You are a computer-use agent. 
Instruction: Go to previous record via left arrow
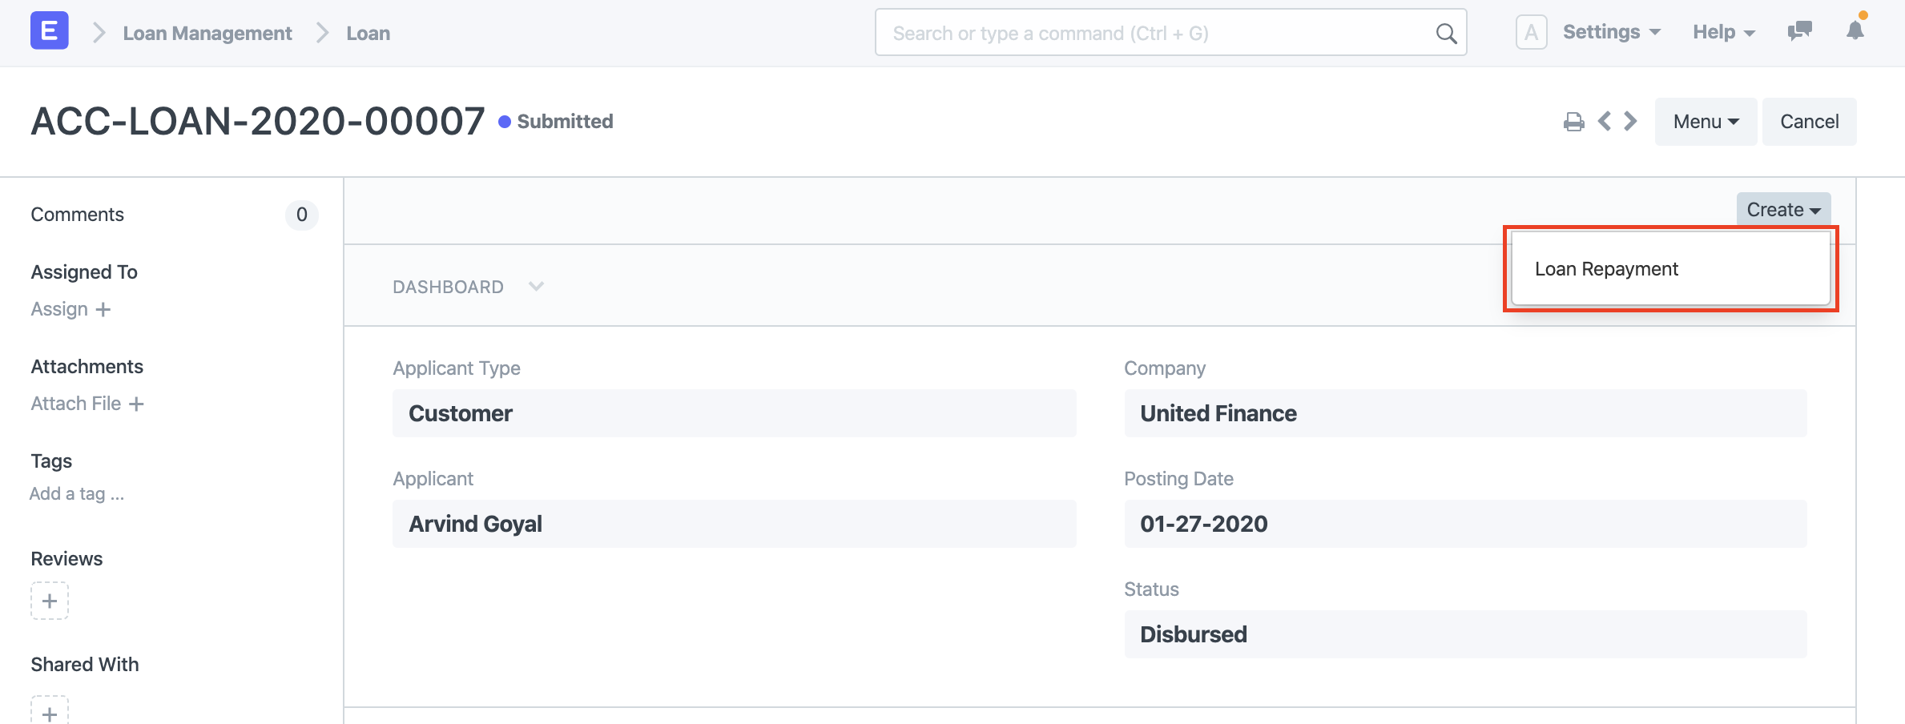pos(1605,121)
